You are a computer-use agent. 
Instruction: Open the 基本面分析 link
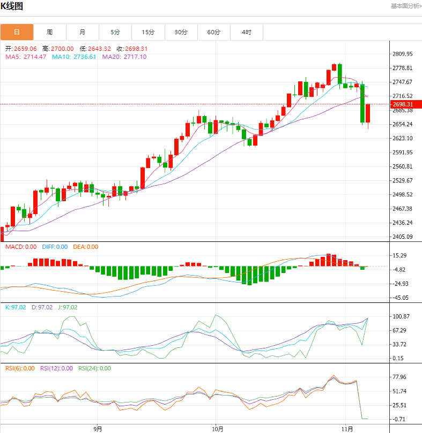click(405, 6)
